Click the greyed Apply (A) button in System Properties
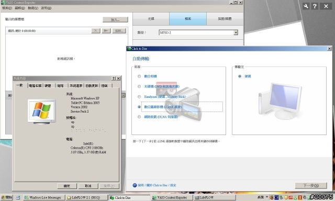Image resolution: width=335 pixels, height=201 pixels. point(109,186)
